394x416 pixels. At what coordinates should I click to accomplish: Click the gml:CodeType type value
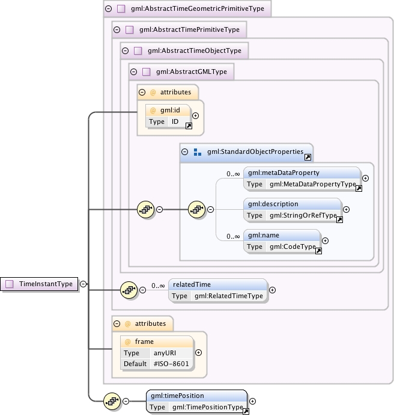[292, 246]
